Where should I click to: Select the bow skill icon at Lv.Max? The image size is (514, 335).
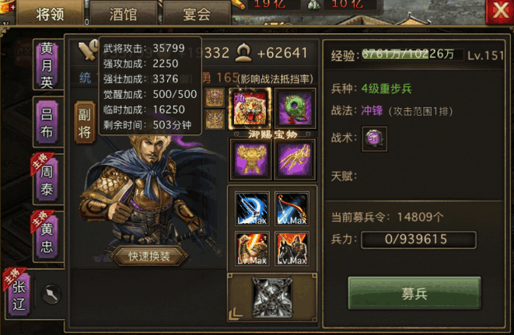click(x=292, y=208)
